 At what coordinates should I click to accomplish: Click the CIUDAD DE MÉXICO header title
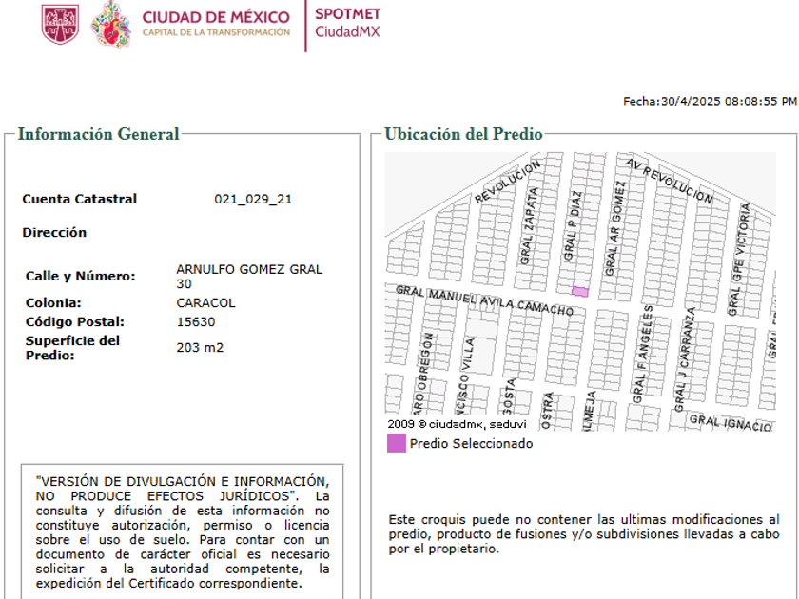point(216,17)
